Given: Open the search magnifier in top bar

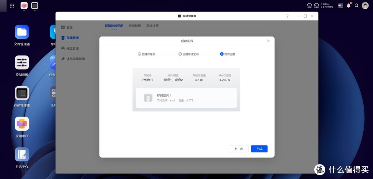Looking at the screenshot, I should pyautogui.click(x=356, y=6).
